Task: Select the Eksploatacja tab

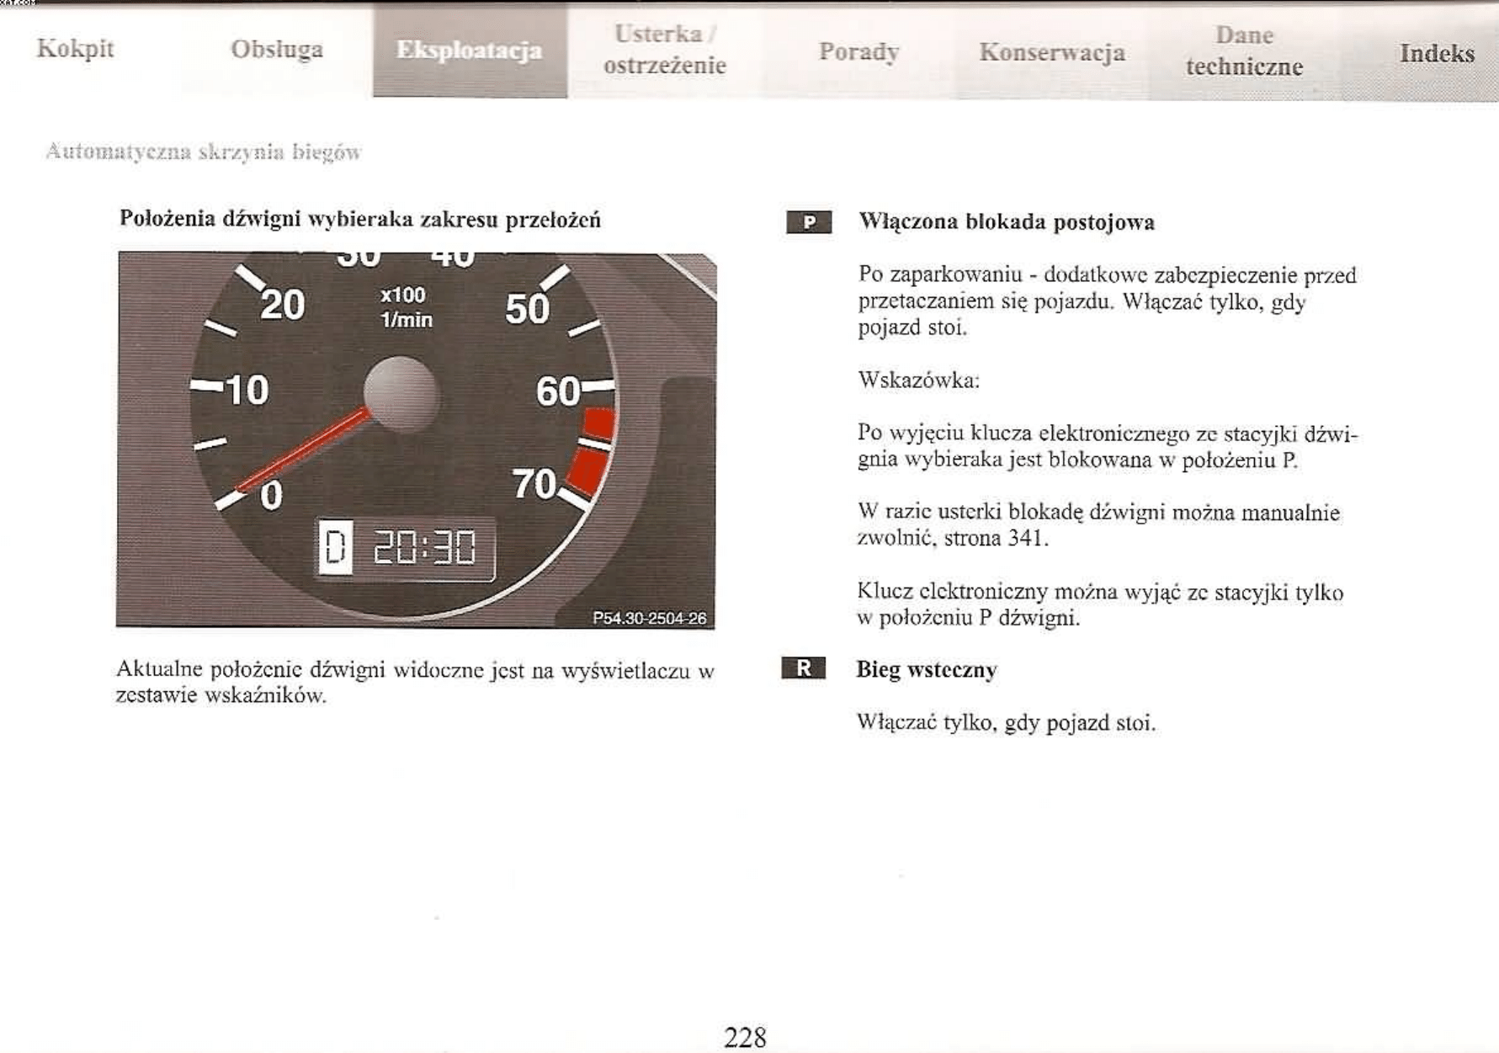Action: pyautogui.click(x=470, y=51)
